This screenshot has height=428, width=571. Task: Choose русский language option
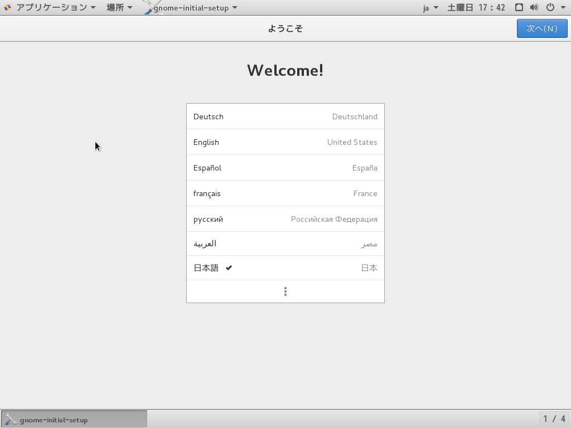coord(285,219)
